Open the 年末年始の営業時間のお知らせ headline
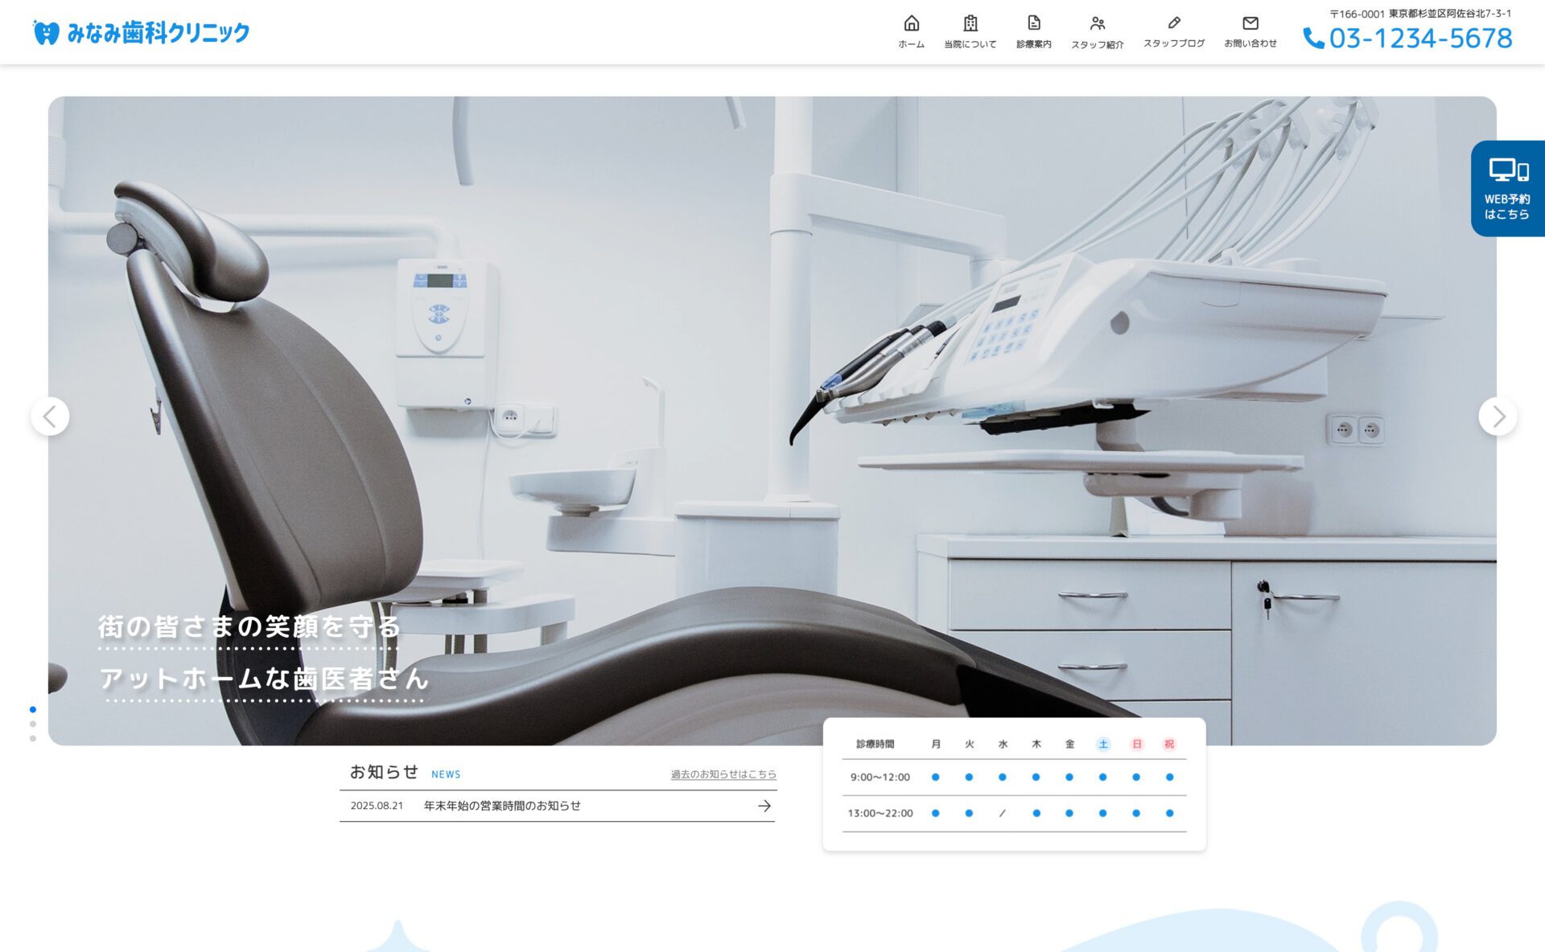 tap(502, 806)
